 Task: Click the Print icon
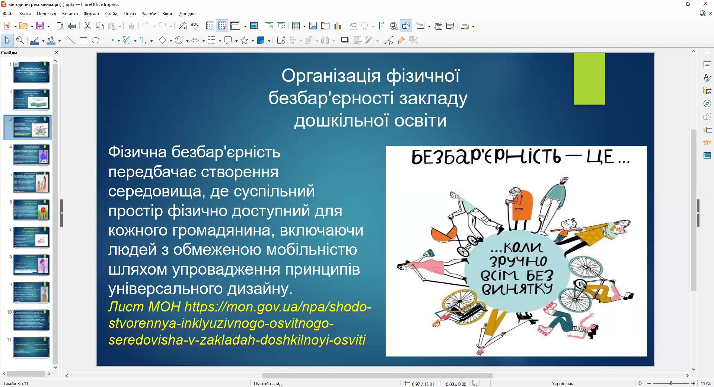point(72,26)
